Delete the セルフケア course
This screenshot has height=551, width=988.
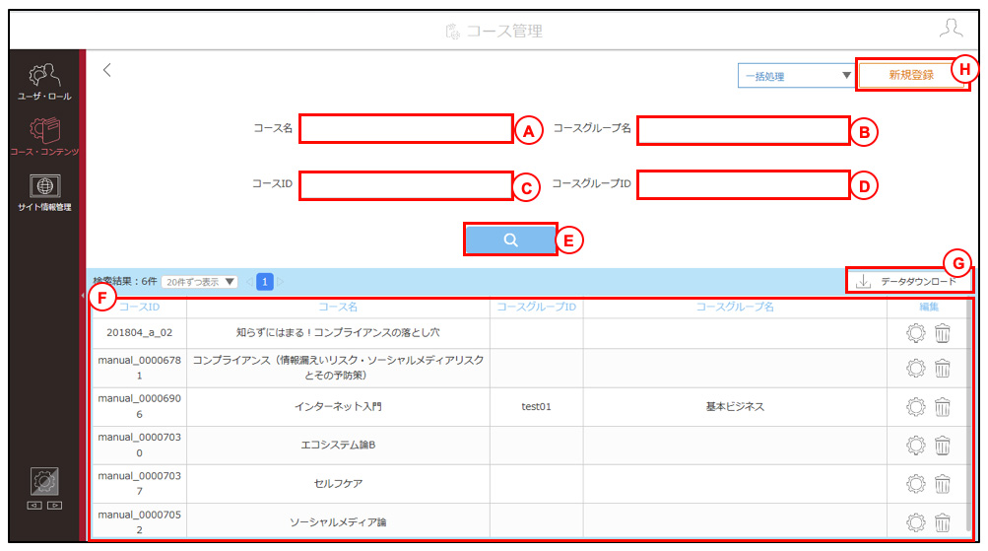pos(942,484)
